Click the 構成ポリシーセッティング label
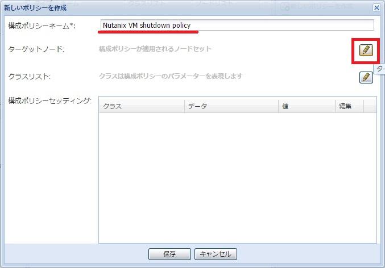The width and height of the screenshot is (385, 268). [49, 101]
